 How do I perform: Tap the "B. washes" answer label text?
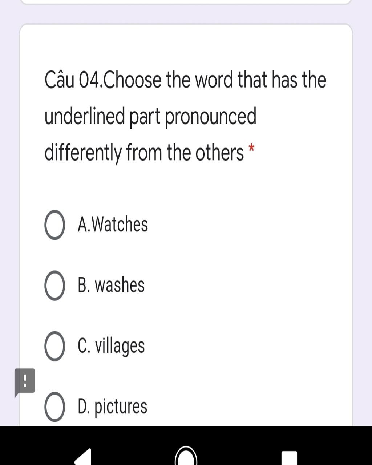pos(111,285)
